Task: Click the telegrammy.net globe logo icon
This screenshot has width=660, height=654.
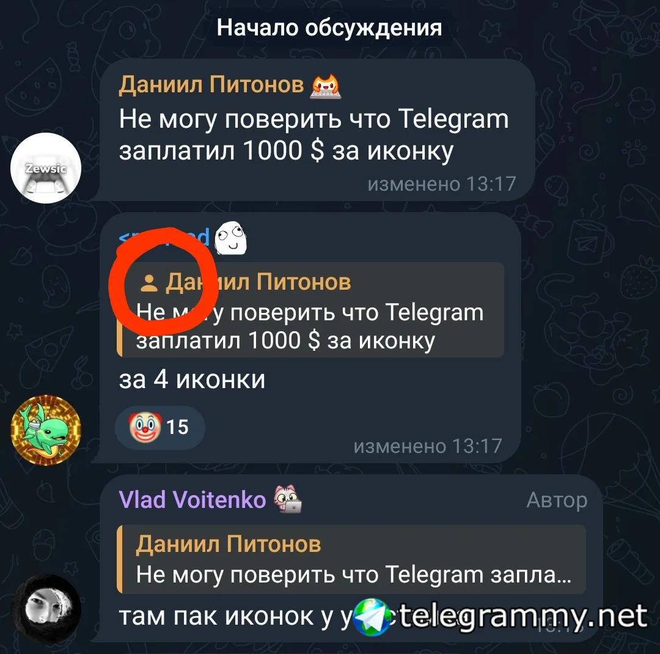Action: point(372,617)
